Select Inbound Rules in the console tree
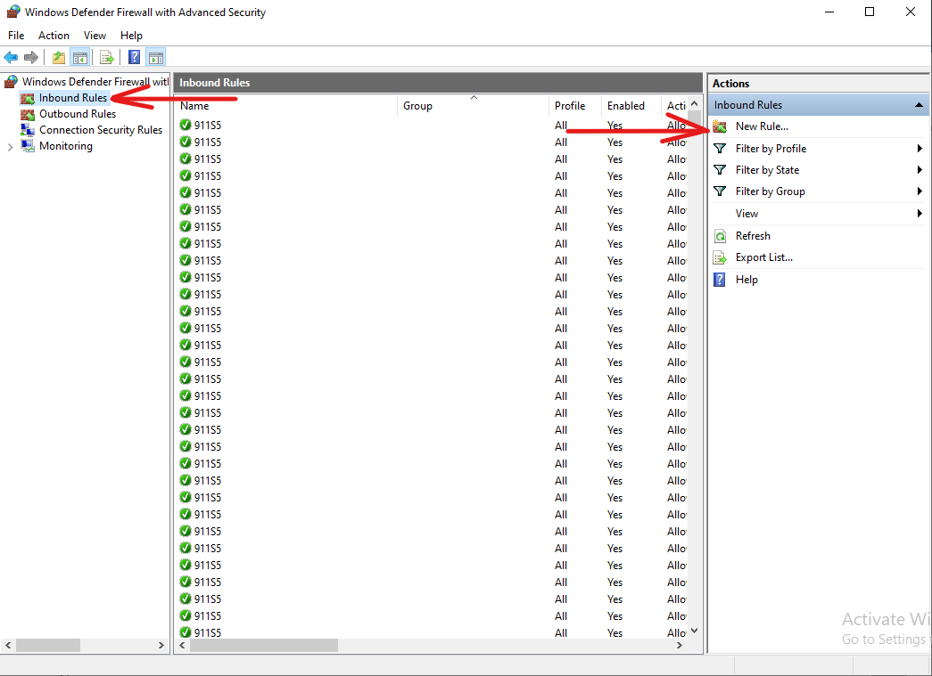Viewport: 932px width, 676px height. (x=73, y=98)
